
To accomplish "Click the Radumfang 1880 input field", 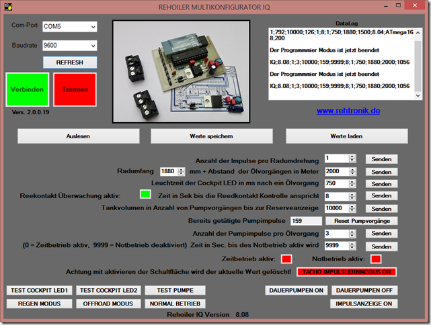I will coord(169,171).
